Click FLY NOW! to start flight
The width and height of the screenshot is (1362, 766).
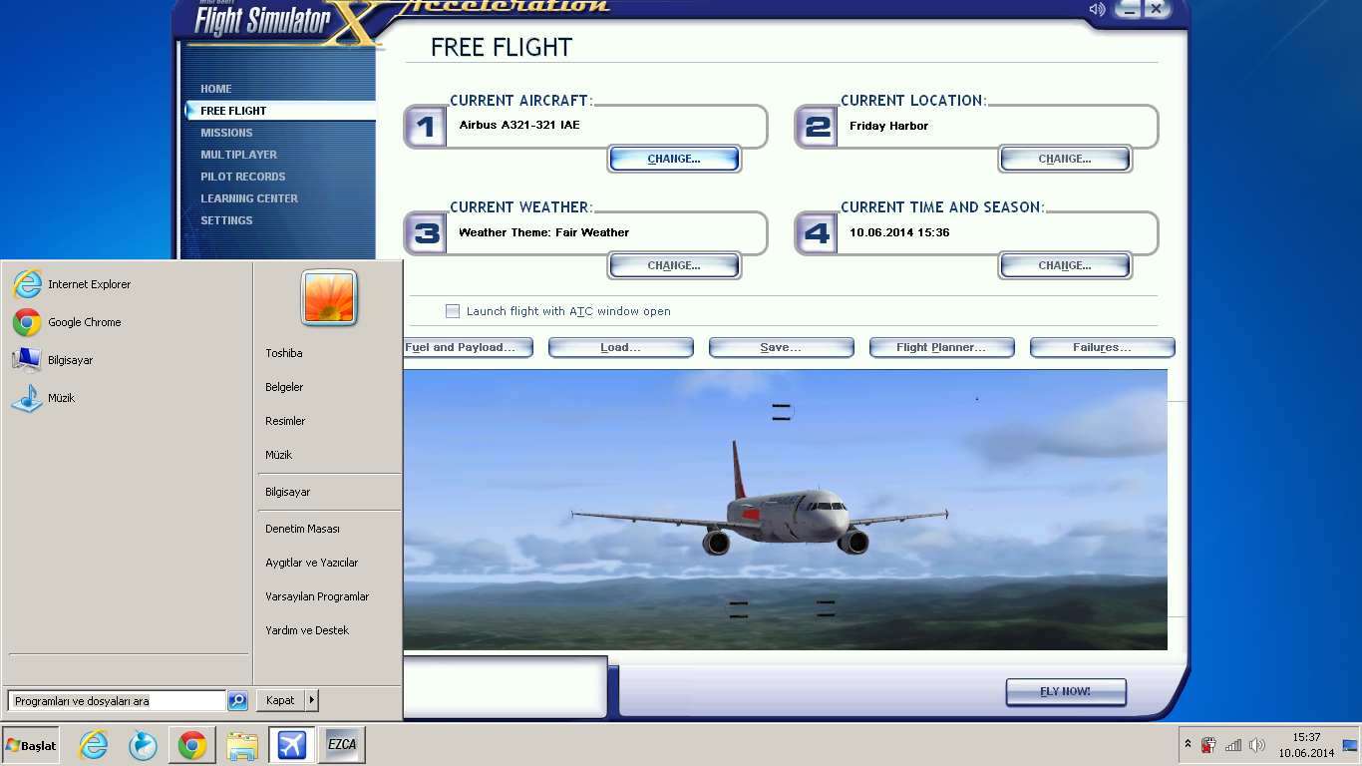[x=1066, y=691]
